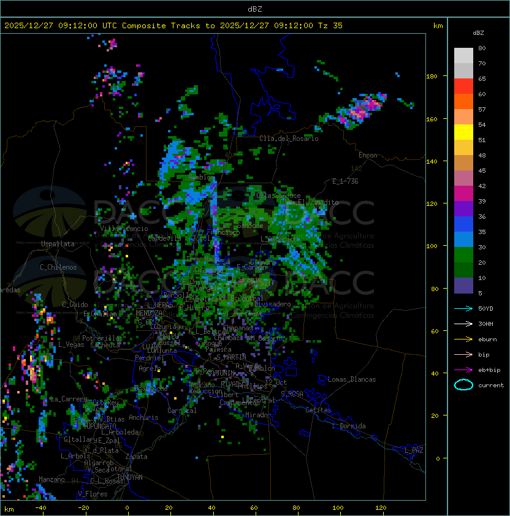Select the eburn arrow legend icon
This screenshot has width=510, height=516.
pyautogui.click(x=463, y=339)
